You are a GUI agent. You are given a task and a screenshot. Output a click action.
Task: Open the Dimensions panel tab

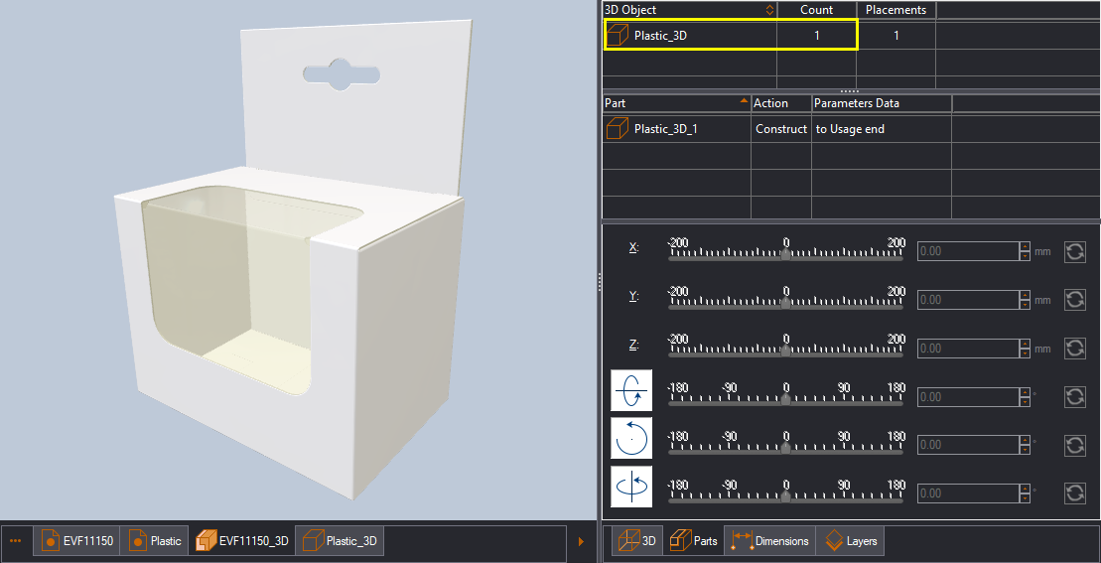[770, 541]
